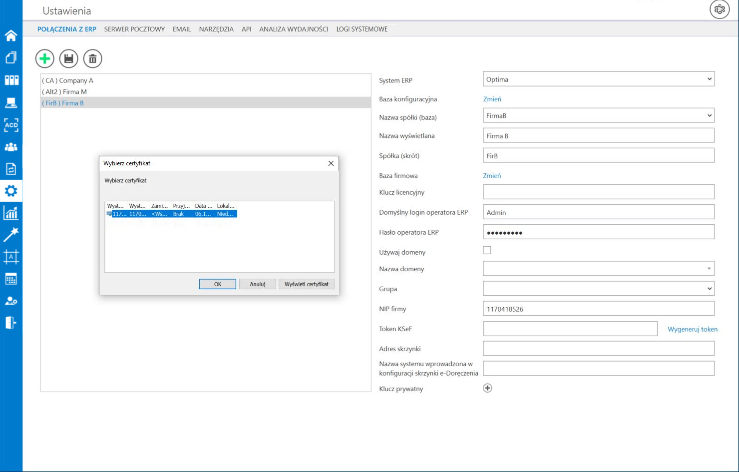This screenshot has width=739, height=472.
Task: Select (CA) Company A in list
Action: pyautogui.click(x=68, y=80)
